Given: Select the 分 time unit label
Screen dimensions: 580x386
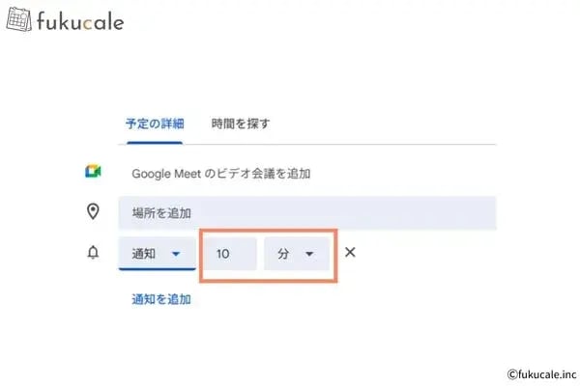Looking at the screenshot, I should click(x=283, y=254).
